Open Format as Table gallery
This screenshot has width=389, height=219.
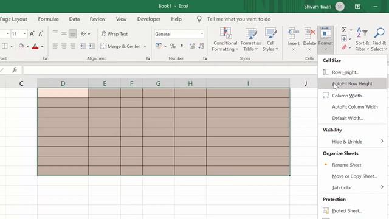click(x=250, y=40)
